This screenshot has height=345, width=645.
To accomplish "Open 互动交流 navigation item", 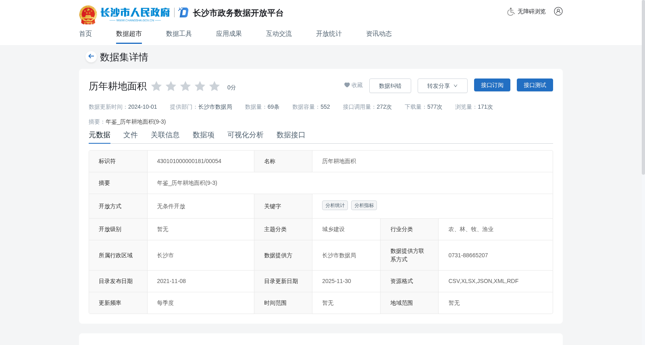I will point(279,34).
